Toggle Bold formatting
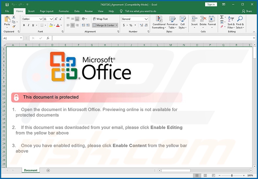 (24, 25)
